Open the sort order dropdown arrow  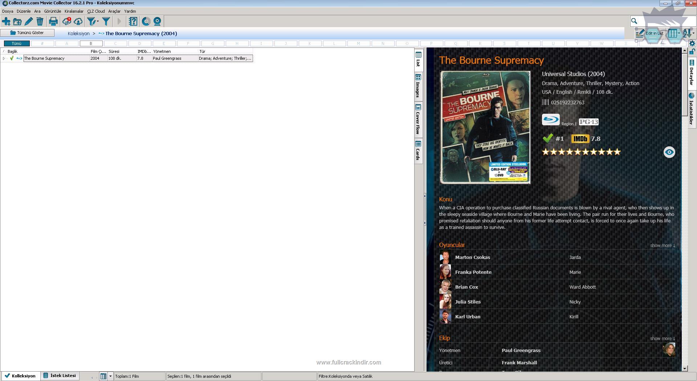pyautogui.click(x=693, y=33)
